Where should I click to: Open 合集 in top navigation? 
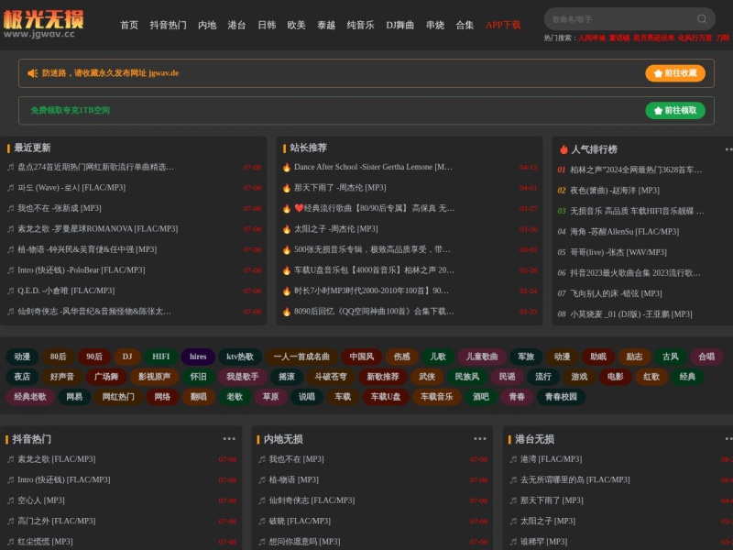point(465,25)
